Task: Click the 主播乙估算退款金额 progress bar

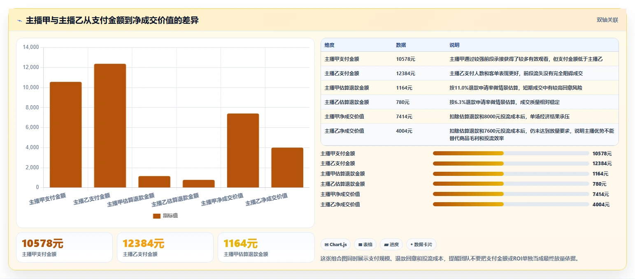Action: [x=511, y=184]
